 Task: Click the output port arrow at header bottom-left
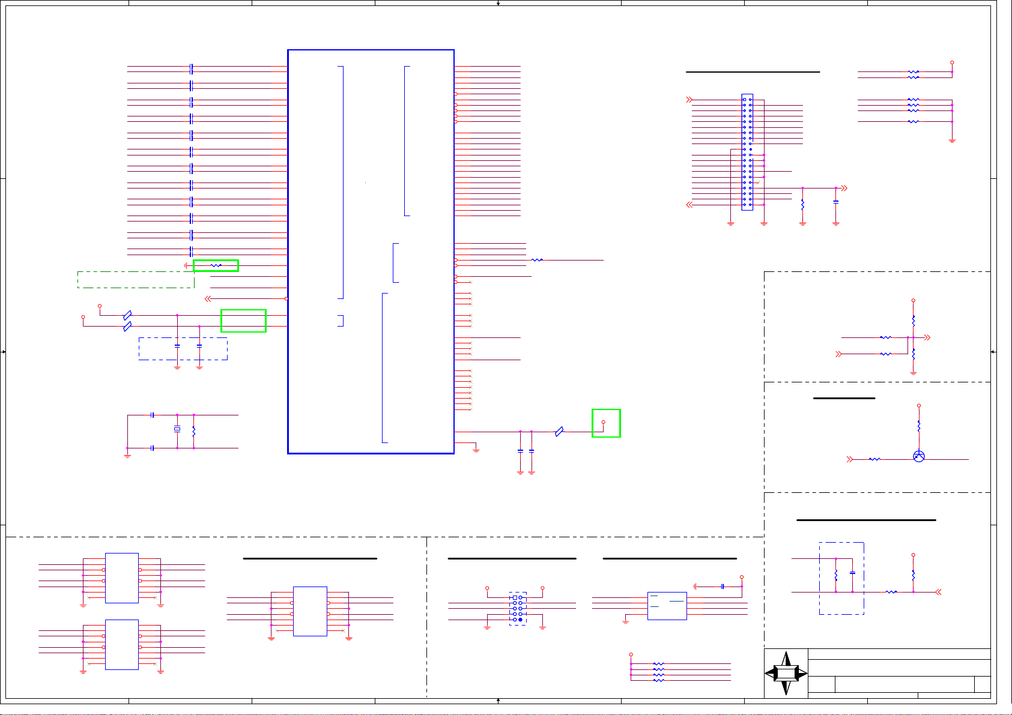click(689, 205)
